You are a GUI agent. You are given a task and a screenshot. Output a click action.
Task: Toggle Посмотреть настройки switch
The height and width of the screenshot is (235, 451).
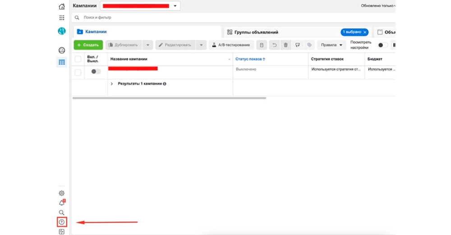pyautogui.click(x=382, y=45)
